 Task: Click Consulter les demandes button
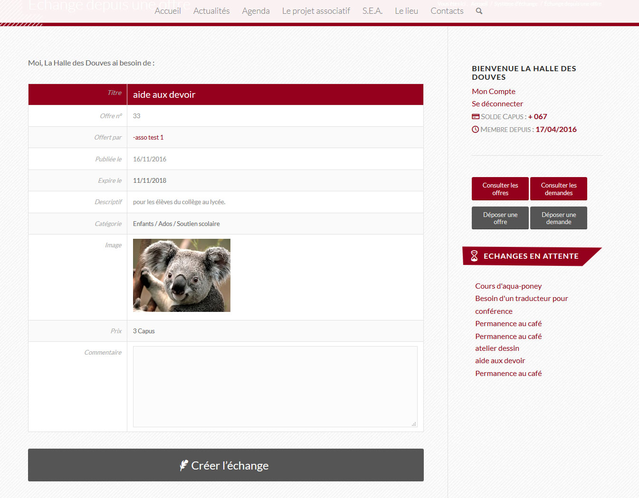[x=558, y=189]
